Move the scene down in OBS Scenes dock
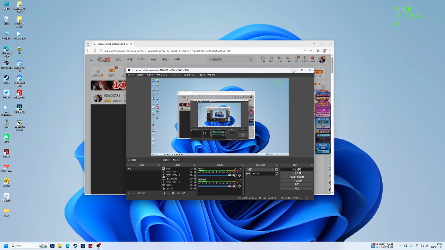 [x=144, y=193]
